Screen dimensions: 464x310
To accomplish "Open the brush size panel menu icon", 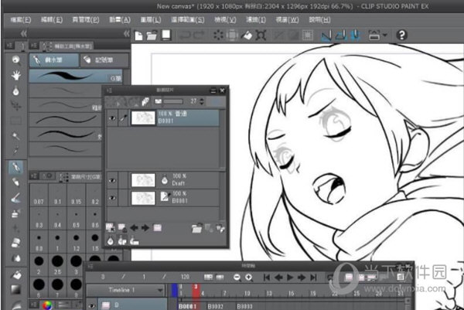I will click(34, 176).
